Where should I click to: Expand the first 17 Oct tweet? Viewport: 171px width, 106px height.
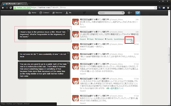(83, 74)
